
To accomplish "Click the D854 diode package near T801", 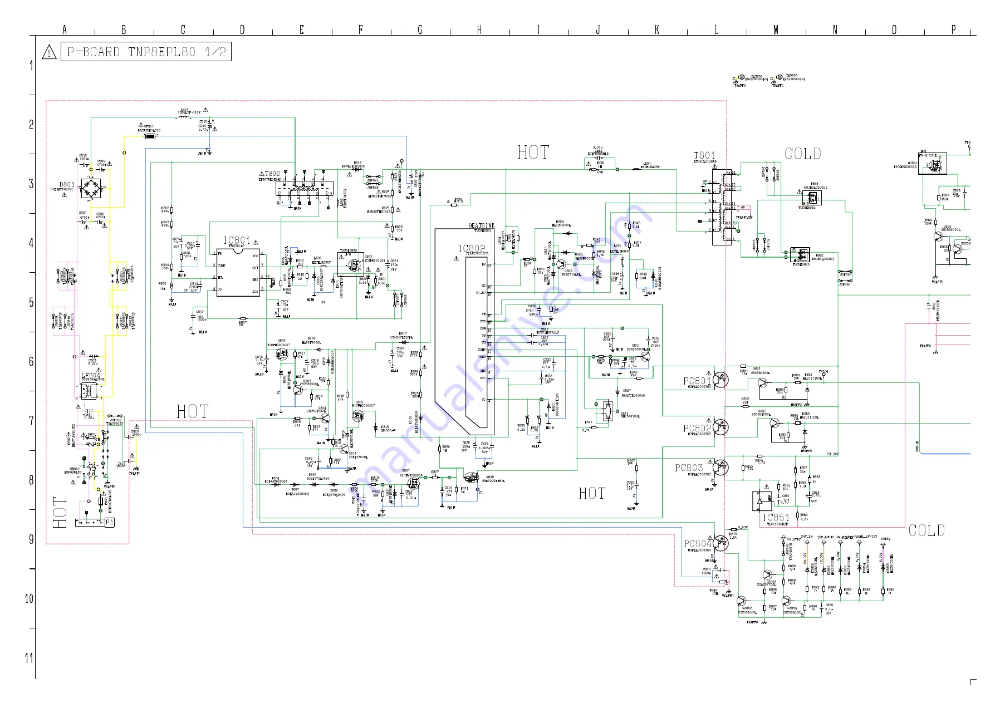I will (x=812, y=199).
